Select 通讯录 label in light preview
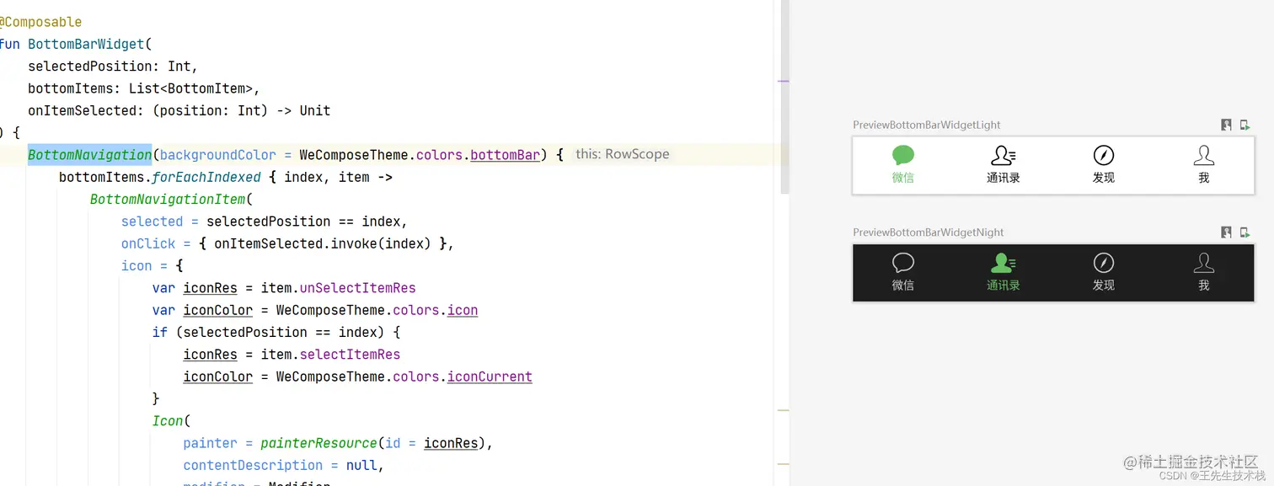The height and width of the screenshot is (486, 1274). click(x=1004, y=178)
